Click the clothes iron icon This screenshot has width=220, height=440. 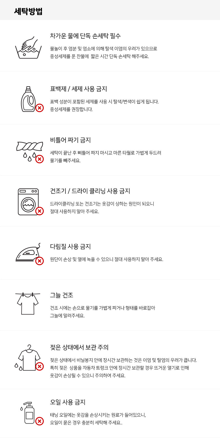pos(28,253)
